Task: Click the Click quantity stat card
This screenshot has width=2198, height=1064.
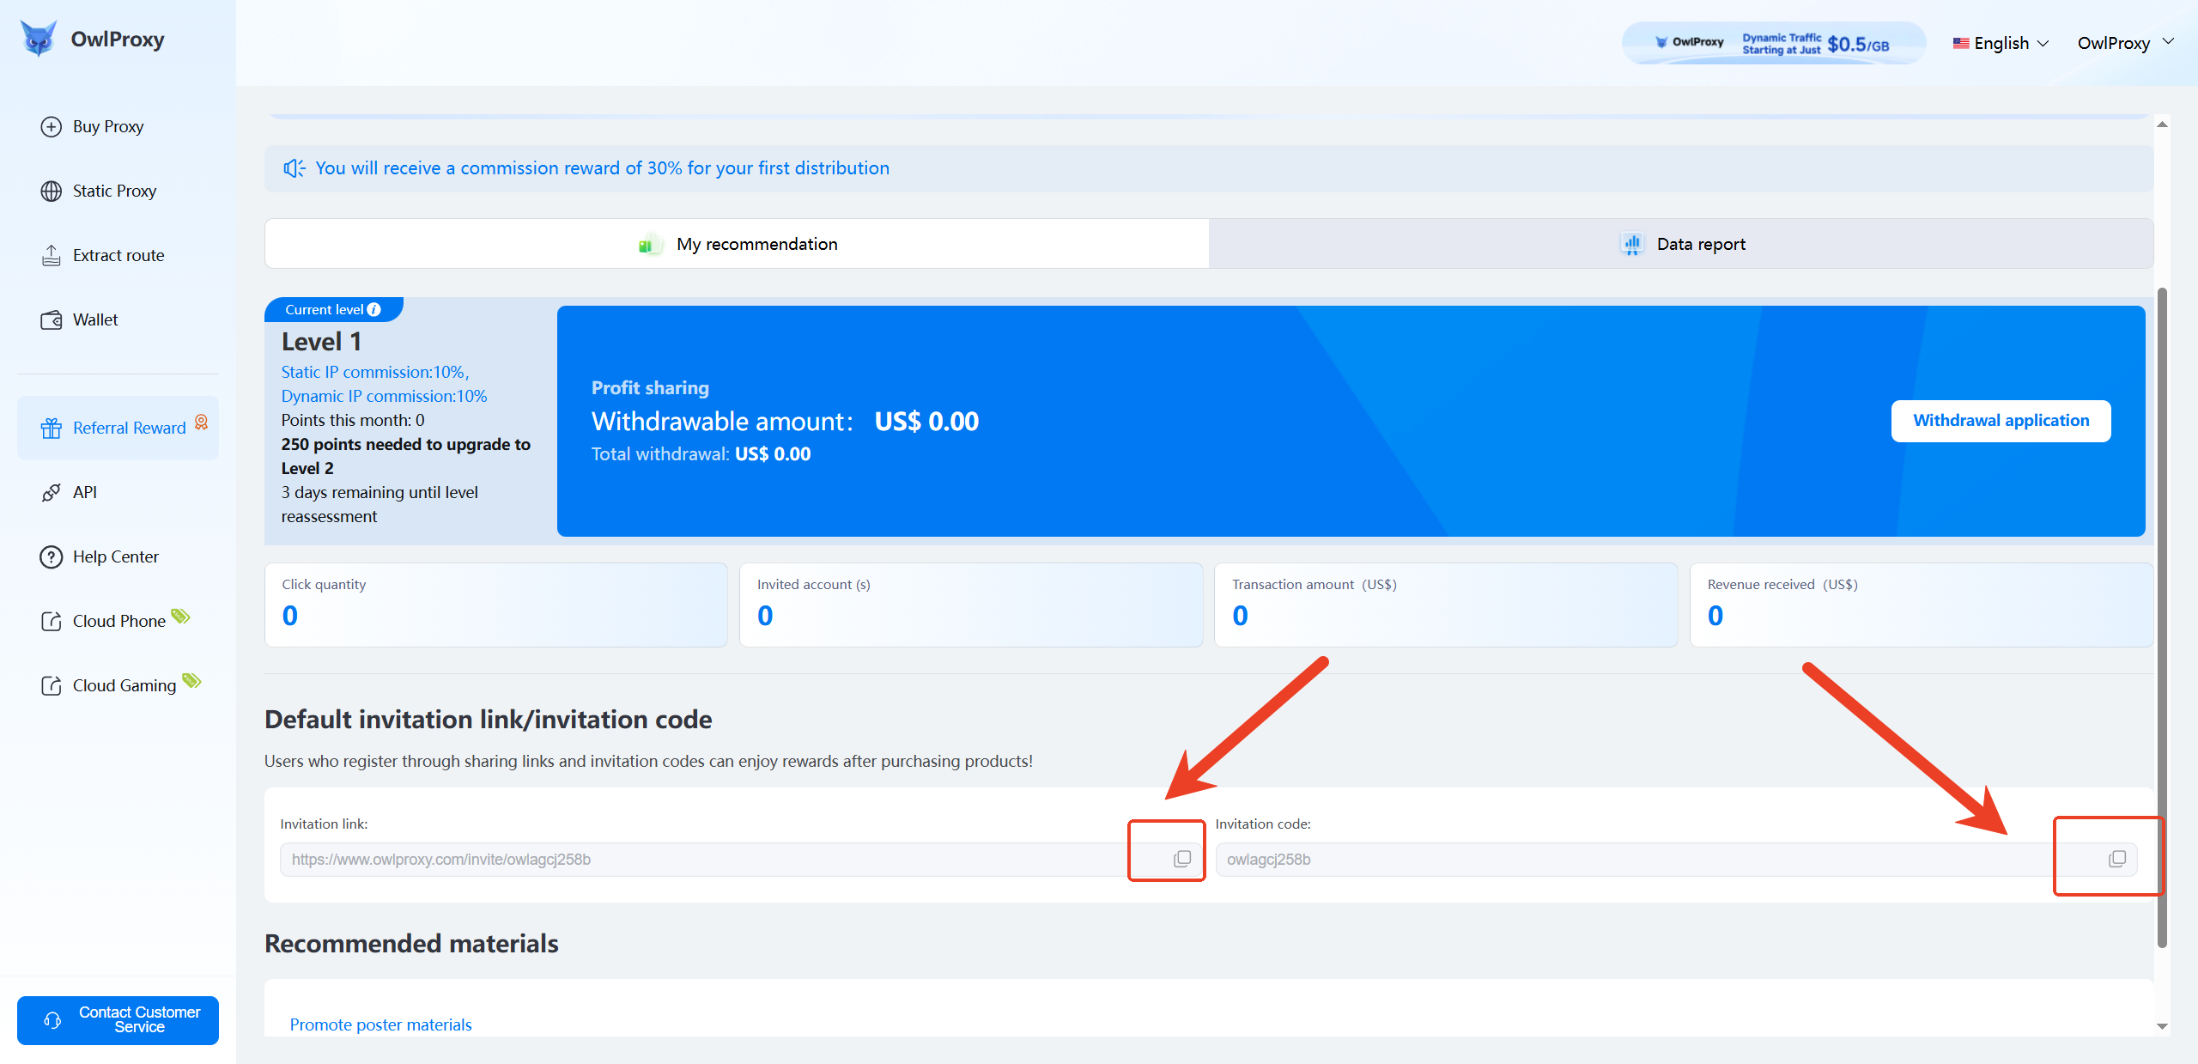Action: 496,605
